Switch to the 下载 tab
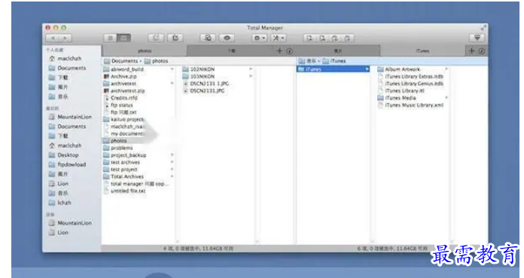The height and width of the screenshot is (278, 524). click(x=231, y=50)
